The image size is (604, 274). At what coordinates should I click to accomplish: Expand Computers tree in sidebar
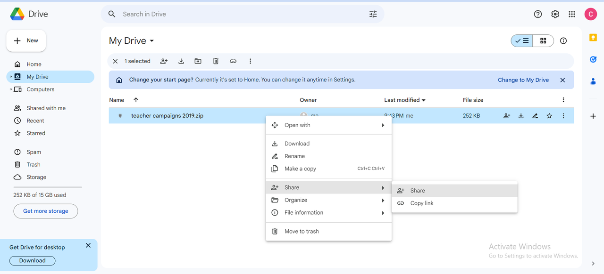(x=11, y=89)
